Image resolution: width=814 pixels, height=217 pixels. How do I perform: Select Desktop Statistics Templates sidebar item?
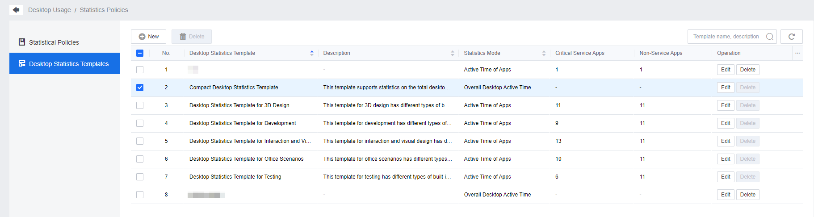[68, 64]
